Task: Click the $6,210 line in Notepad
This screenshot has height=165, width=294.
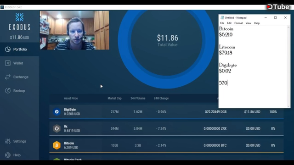Action: pyautogui.click(x=226, y=35)
